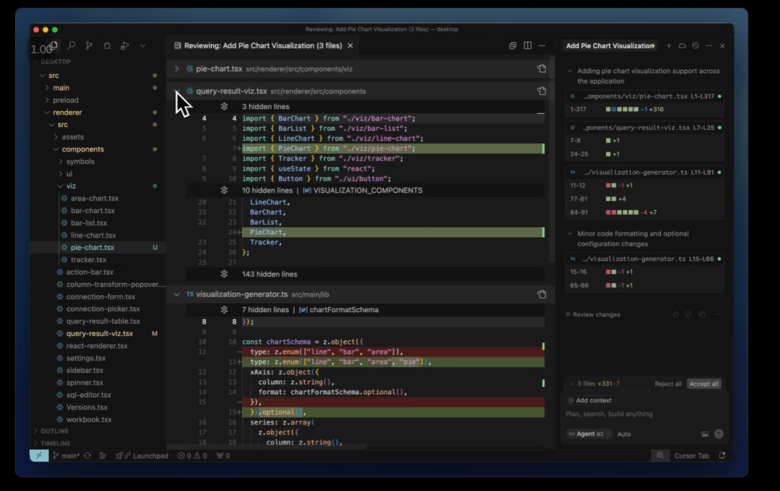Jump to change lines 84-91
The image size is (780, 491).
coord(645,212)
